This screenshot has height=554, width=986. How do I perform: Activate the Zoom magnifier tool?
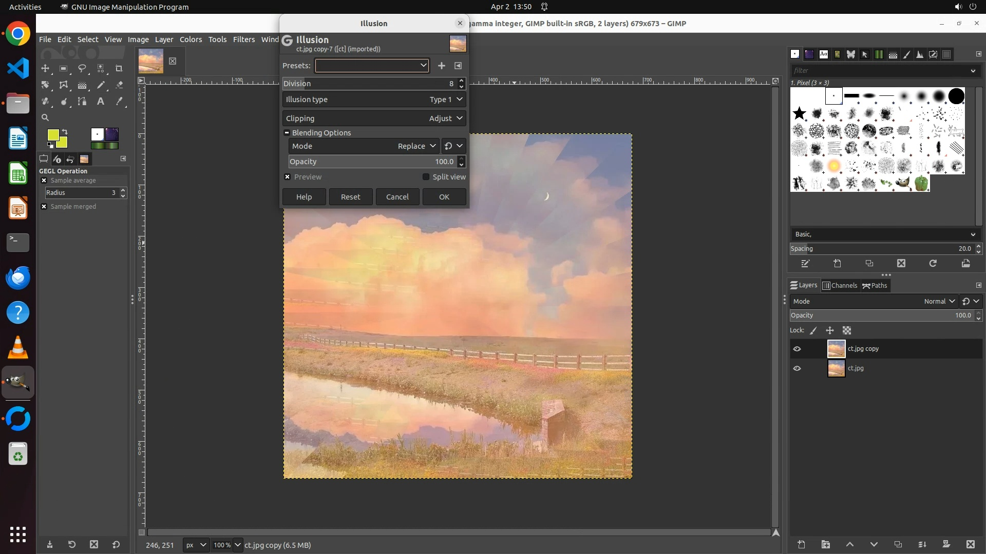coord(45,118)
